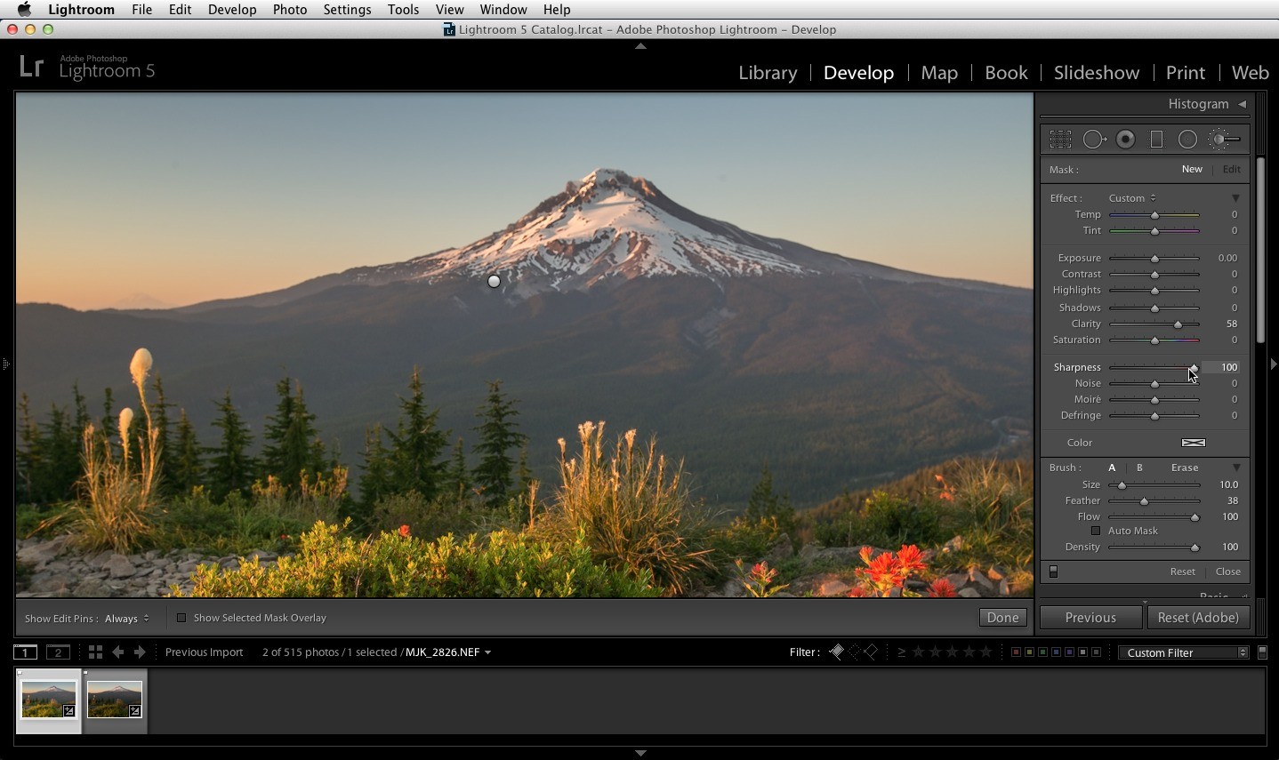
Task: Toggle the adjustment brush panel on/off switch
Action: 1054,572
